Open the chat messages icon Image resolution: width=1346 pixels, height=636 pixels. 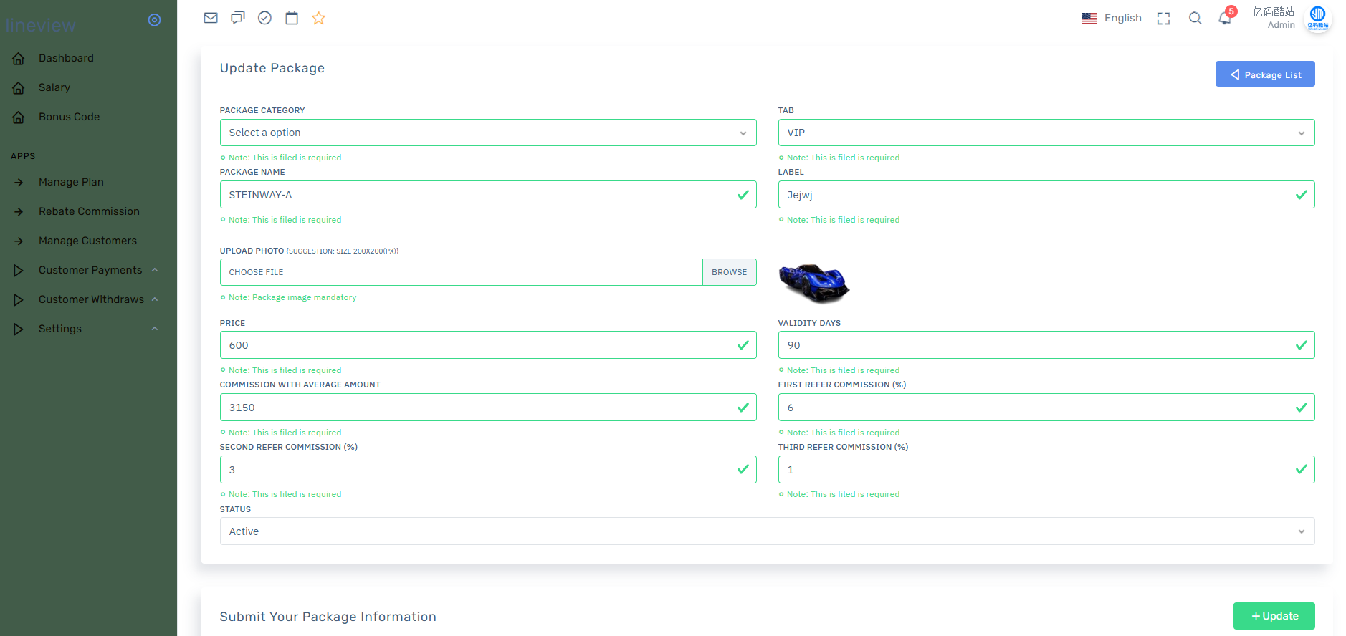click(238, 18)
